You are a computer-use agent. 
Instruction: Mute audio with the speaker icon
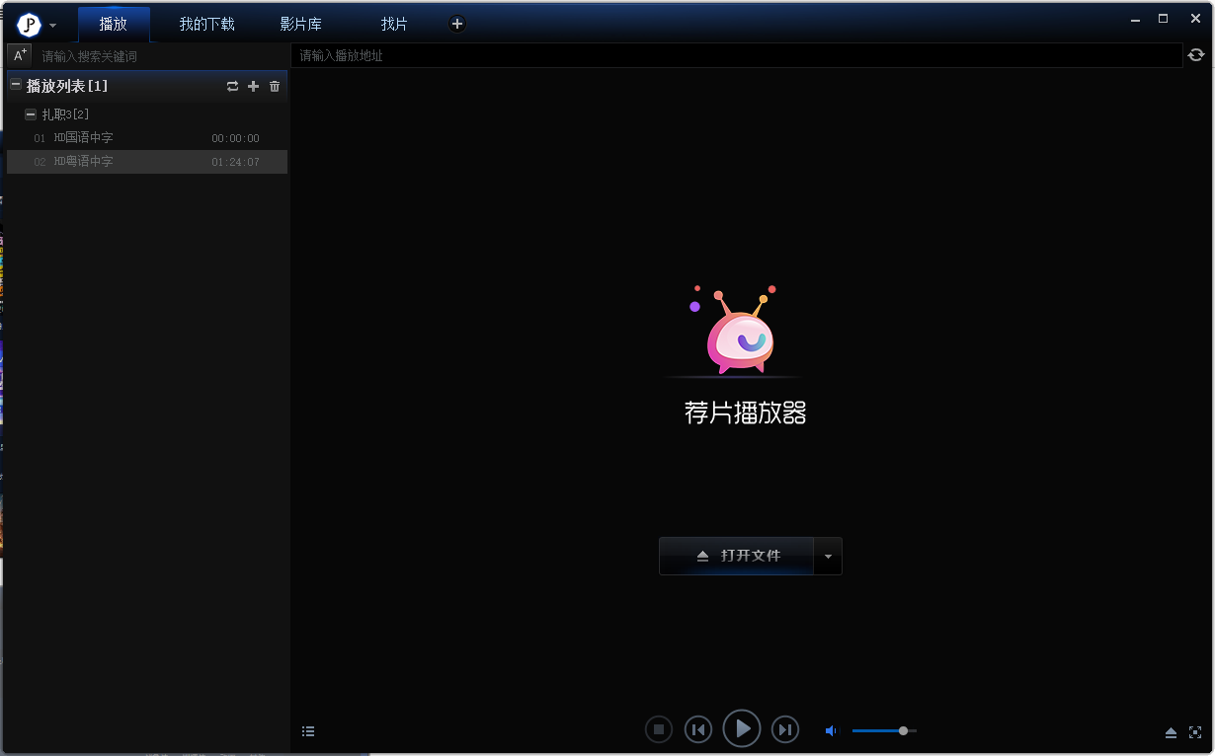(831, 730)
